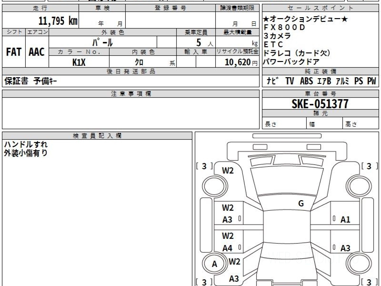The width and height of the screenshot is (381, 286).
Task: Click the TV equipment indicator
Action: pos(289,81)
